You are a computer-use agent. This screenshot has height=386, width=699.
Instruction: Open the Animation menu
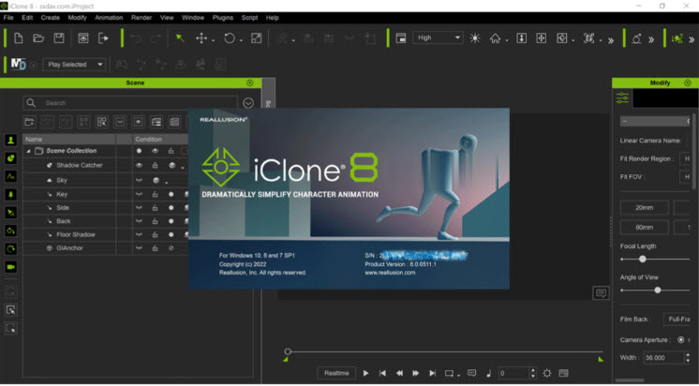click(109, 17)
